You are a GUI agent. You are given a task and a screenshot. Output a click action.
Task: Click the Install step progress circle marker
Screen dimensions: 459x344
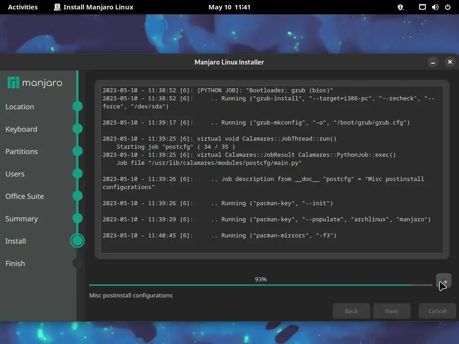pos(77,241)
